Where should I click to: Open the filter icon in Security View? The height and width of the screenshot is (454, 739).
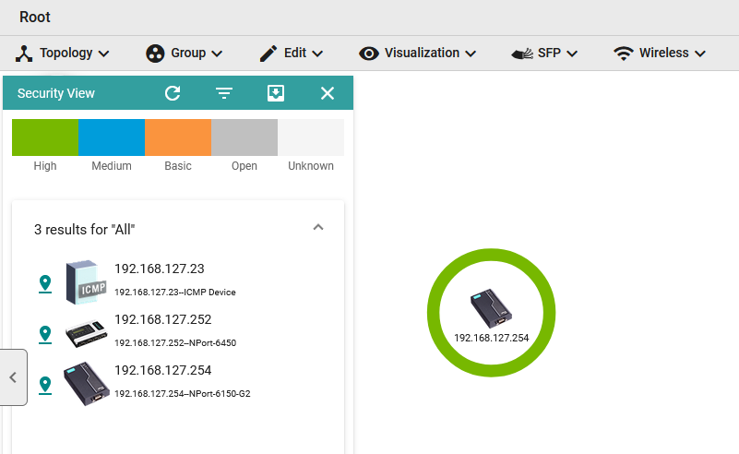(x=224, y=93)
